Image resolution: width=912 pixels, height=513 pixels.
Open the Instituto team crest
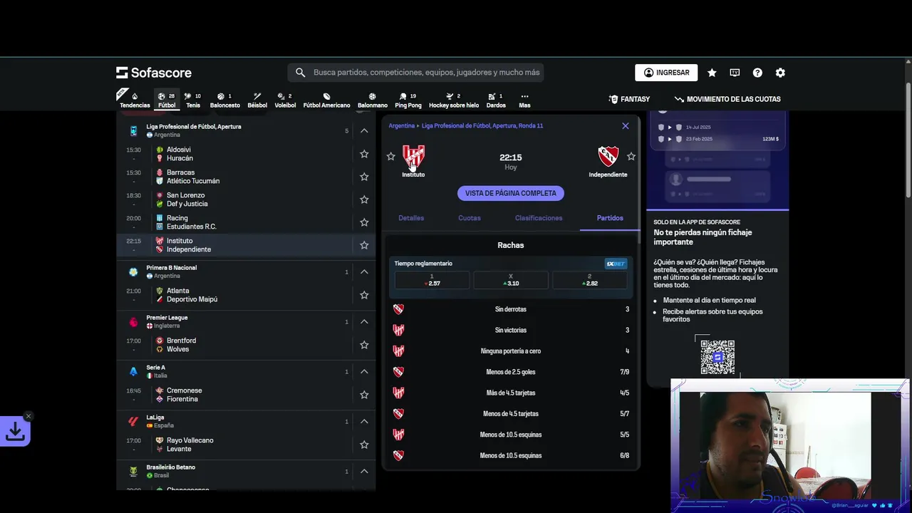(413, 157)
